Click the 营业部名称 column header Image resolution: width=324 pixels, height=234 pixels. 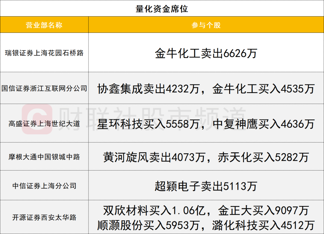click(44, 25)
